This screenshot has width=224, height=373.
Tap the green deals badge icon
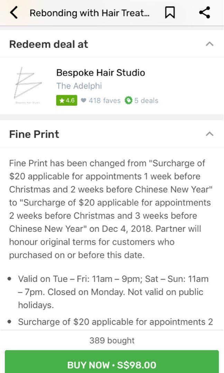[x=129, y=101]
